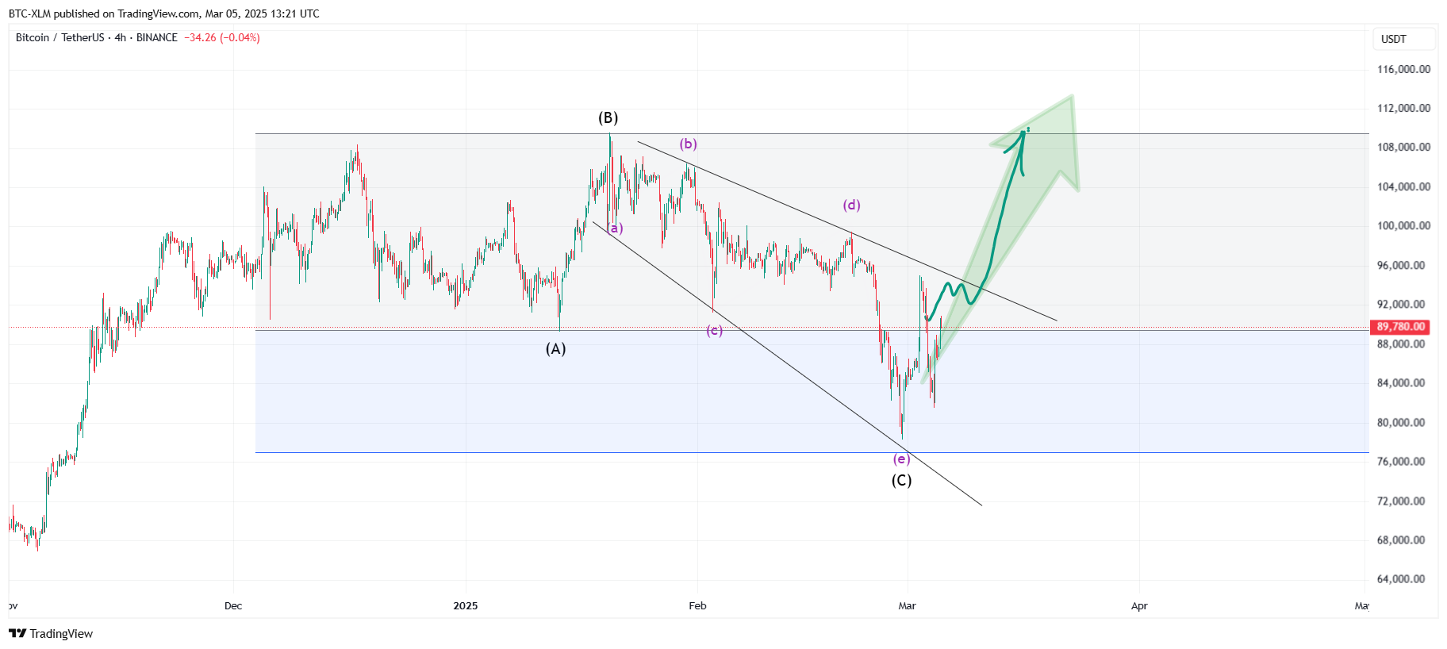1447x649 pixels.
Task: Click the 112,000.00 price axis label
Action: pos(1403,108)
